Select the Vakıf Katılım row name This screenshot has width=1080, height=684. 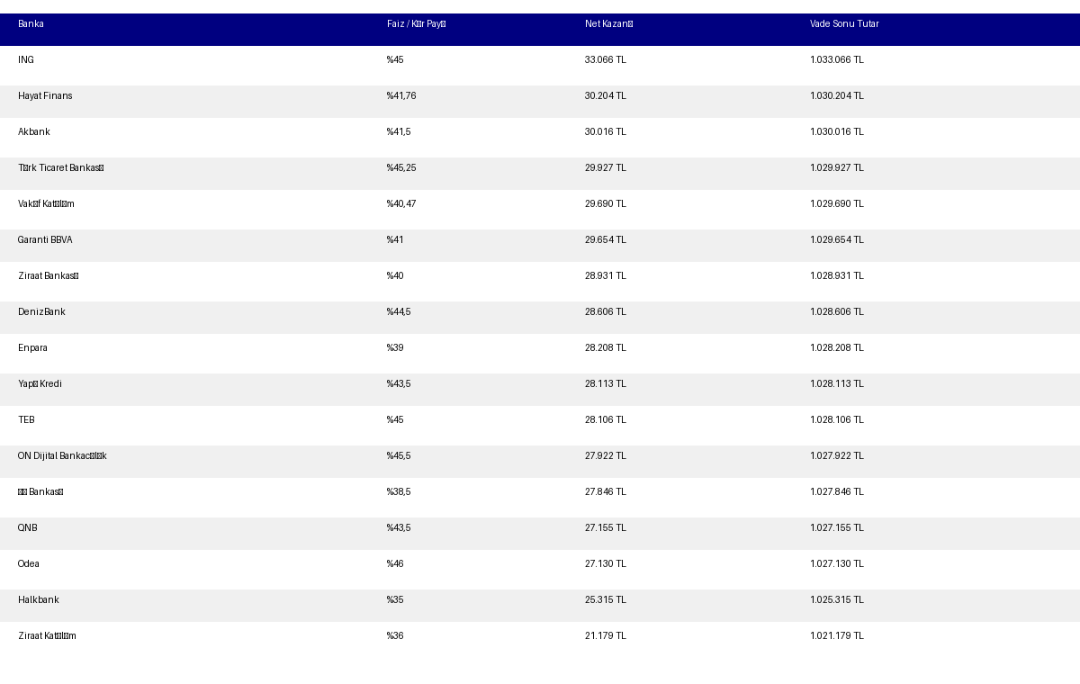(46, 204)
